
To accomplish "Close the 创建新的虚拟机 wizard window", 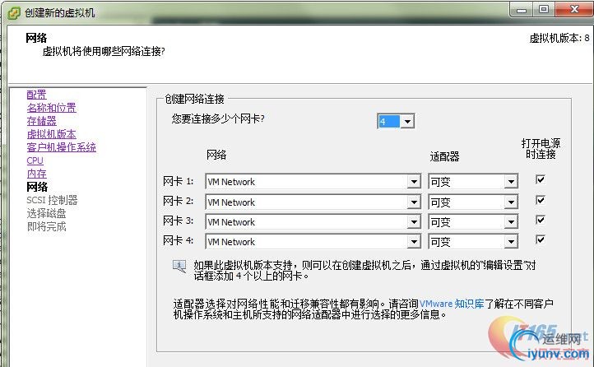I will click(573, 9).
